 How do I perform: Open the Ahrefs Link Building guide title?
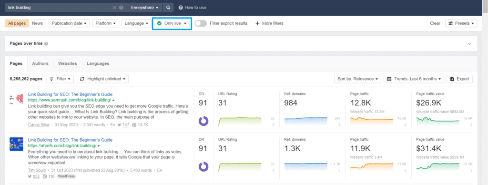tap(71, 140)
